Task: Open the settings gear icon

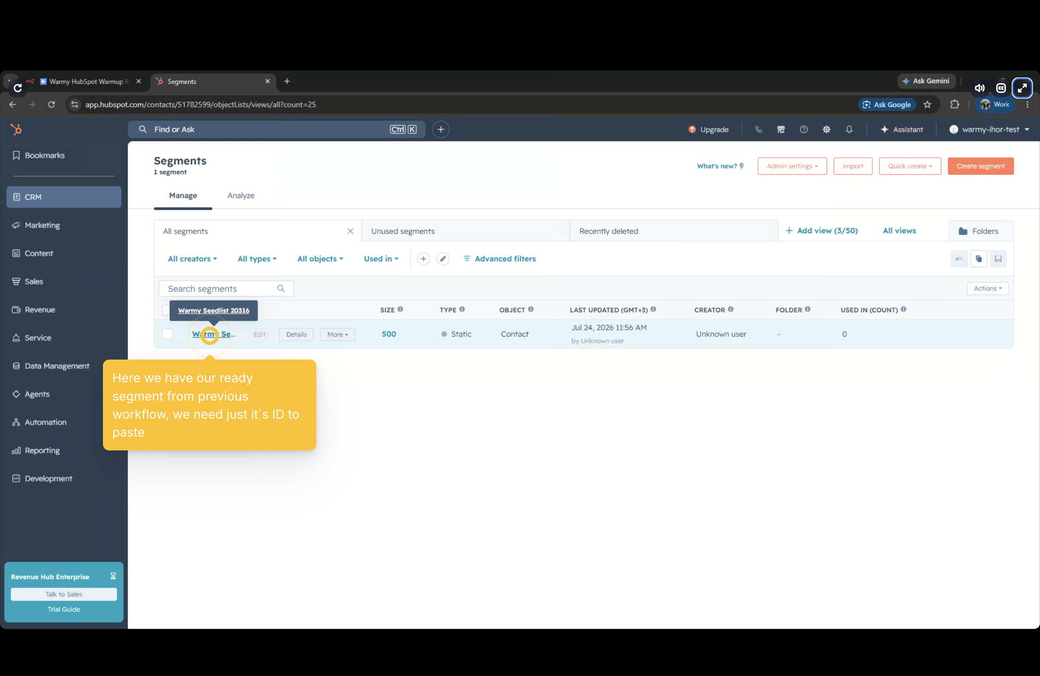Action: coord(826,129)
